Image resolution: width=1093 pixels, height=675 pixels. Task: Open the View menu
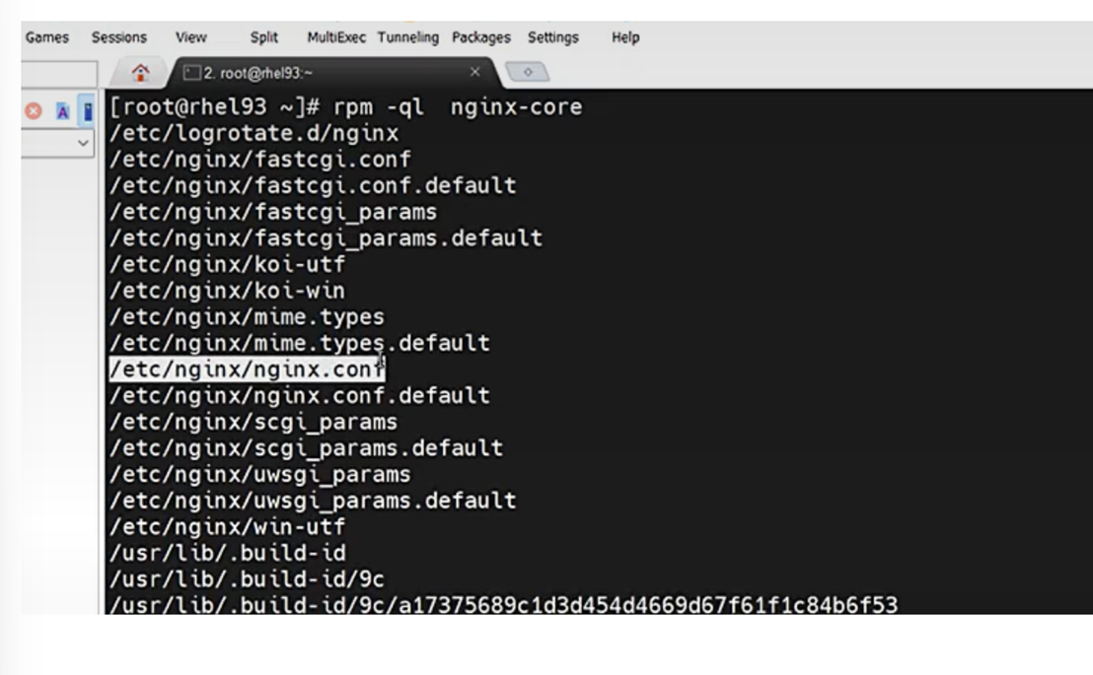click(x=191, y=37)
